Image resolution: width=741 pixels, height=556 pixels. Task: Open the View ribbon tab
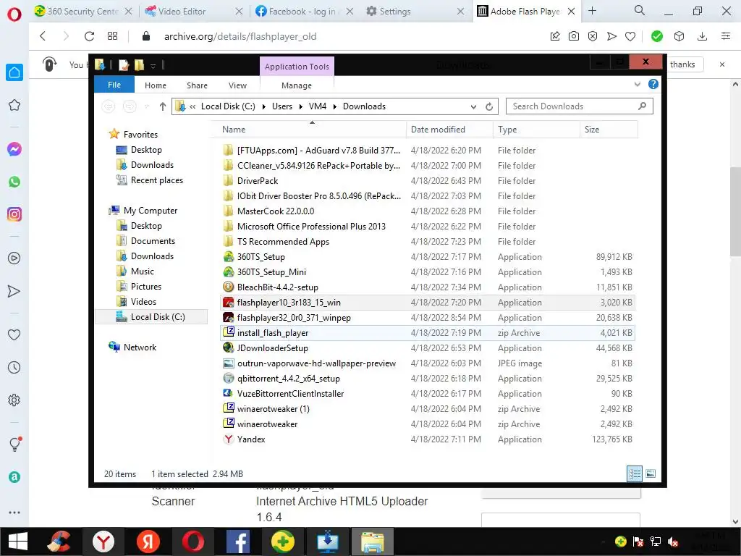237,85
